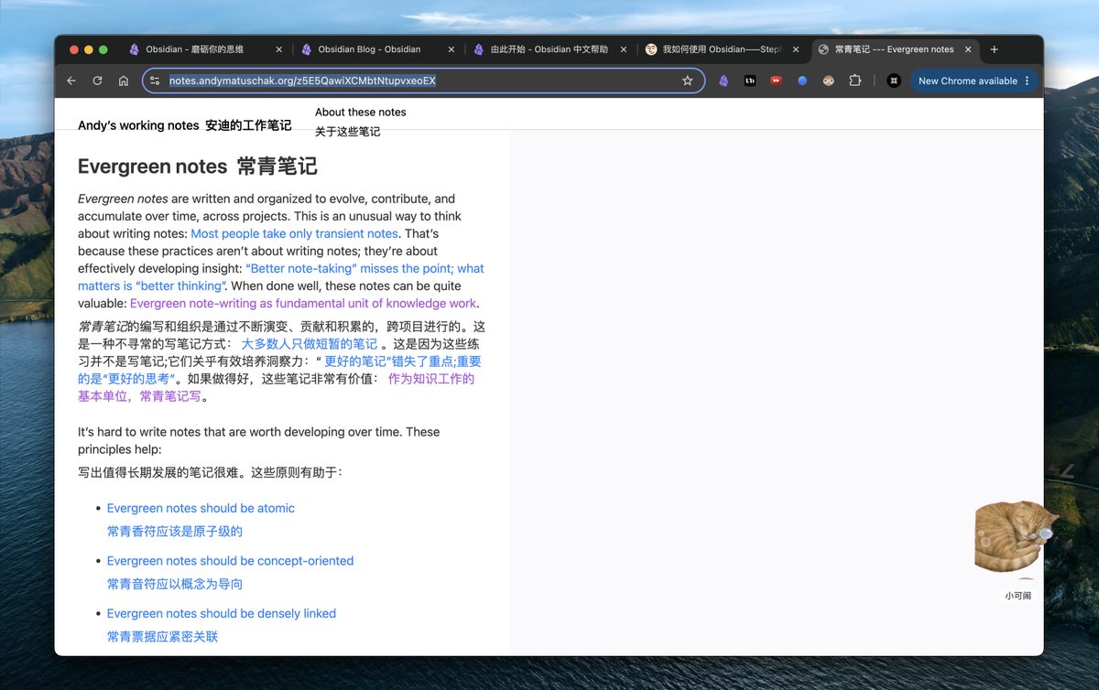Close the 我如何使用 Obsidian tab
The width and height of the screenshot is (1099, 690).
pos(795,49)
